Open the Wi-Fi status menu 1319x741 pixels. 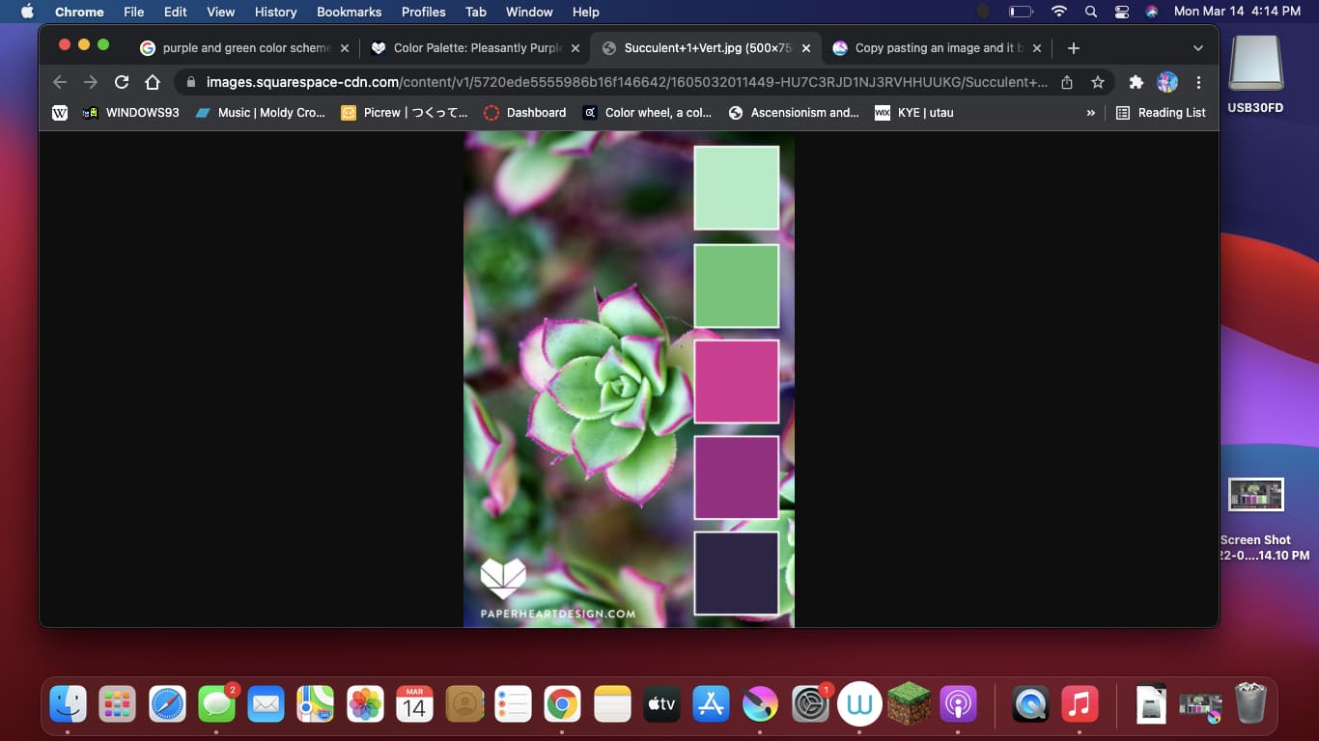coord(1059,12)
